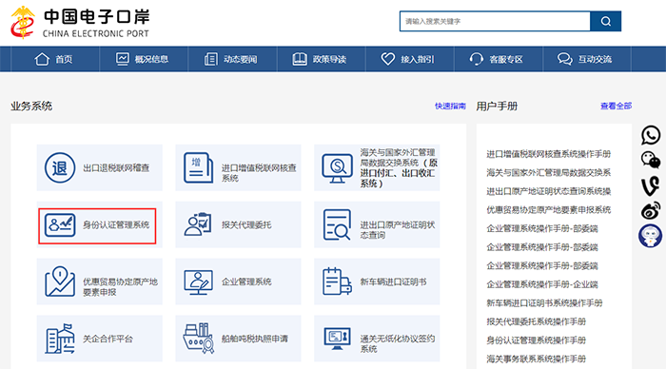
Task: Click the 查看全部 link
Action: pyautogui.click(x=616, y=106)
